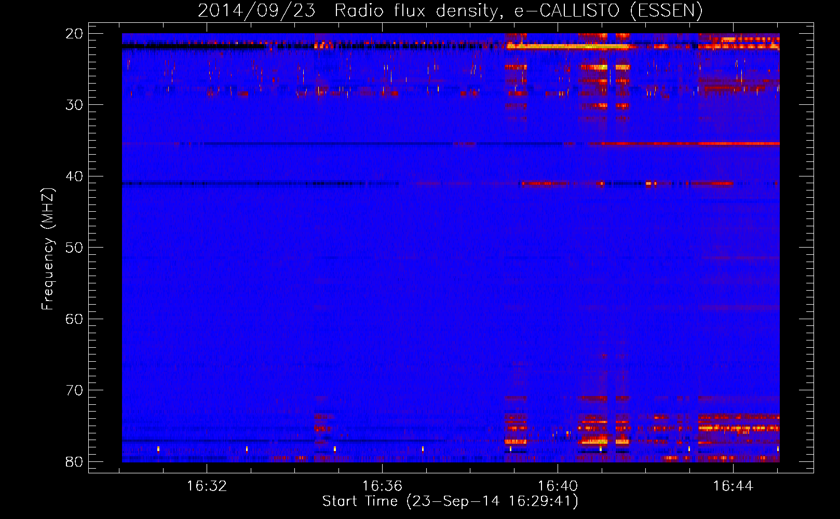This screenshot has width=840, height=519.
Task: Click the '60' frequency tick label
Action: click(x=75, y=319)
